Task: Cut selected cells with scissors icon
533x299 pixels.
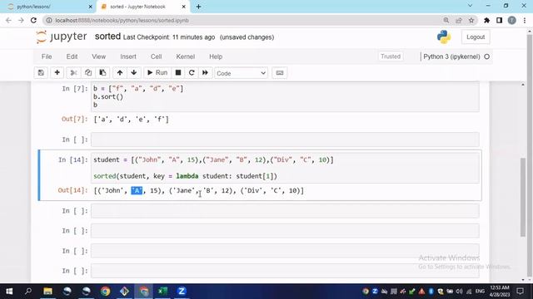Action: tap(73, 73)
